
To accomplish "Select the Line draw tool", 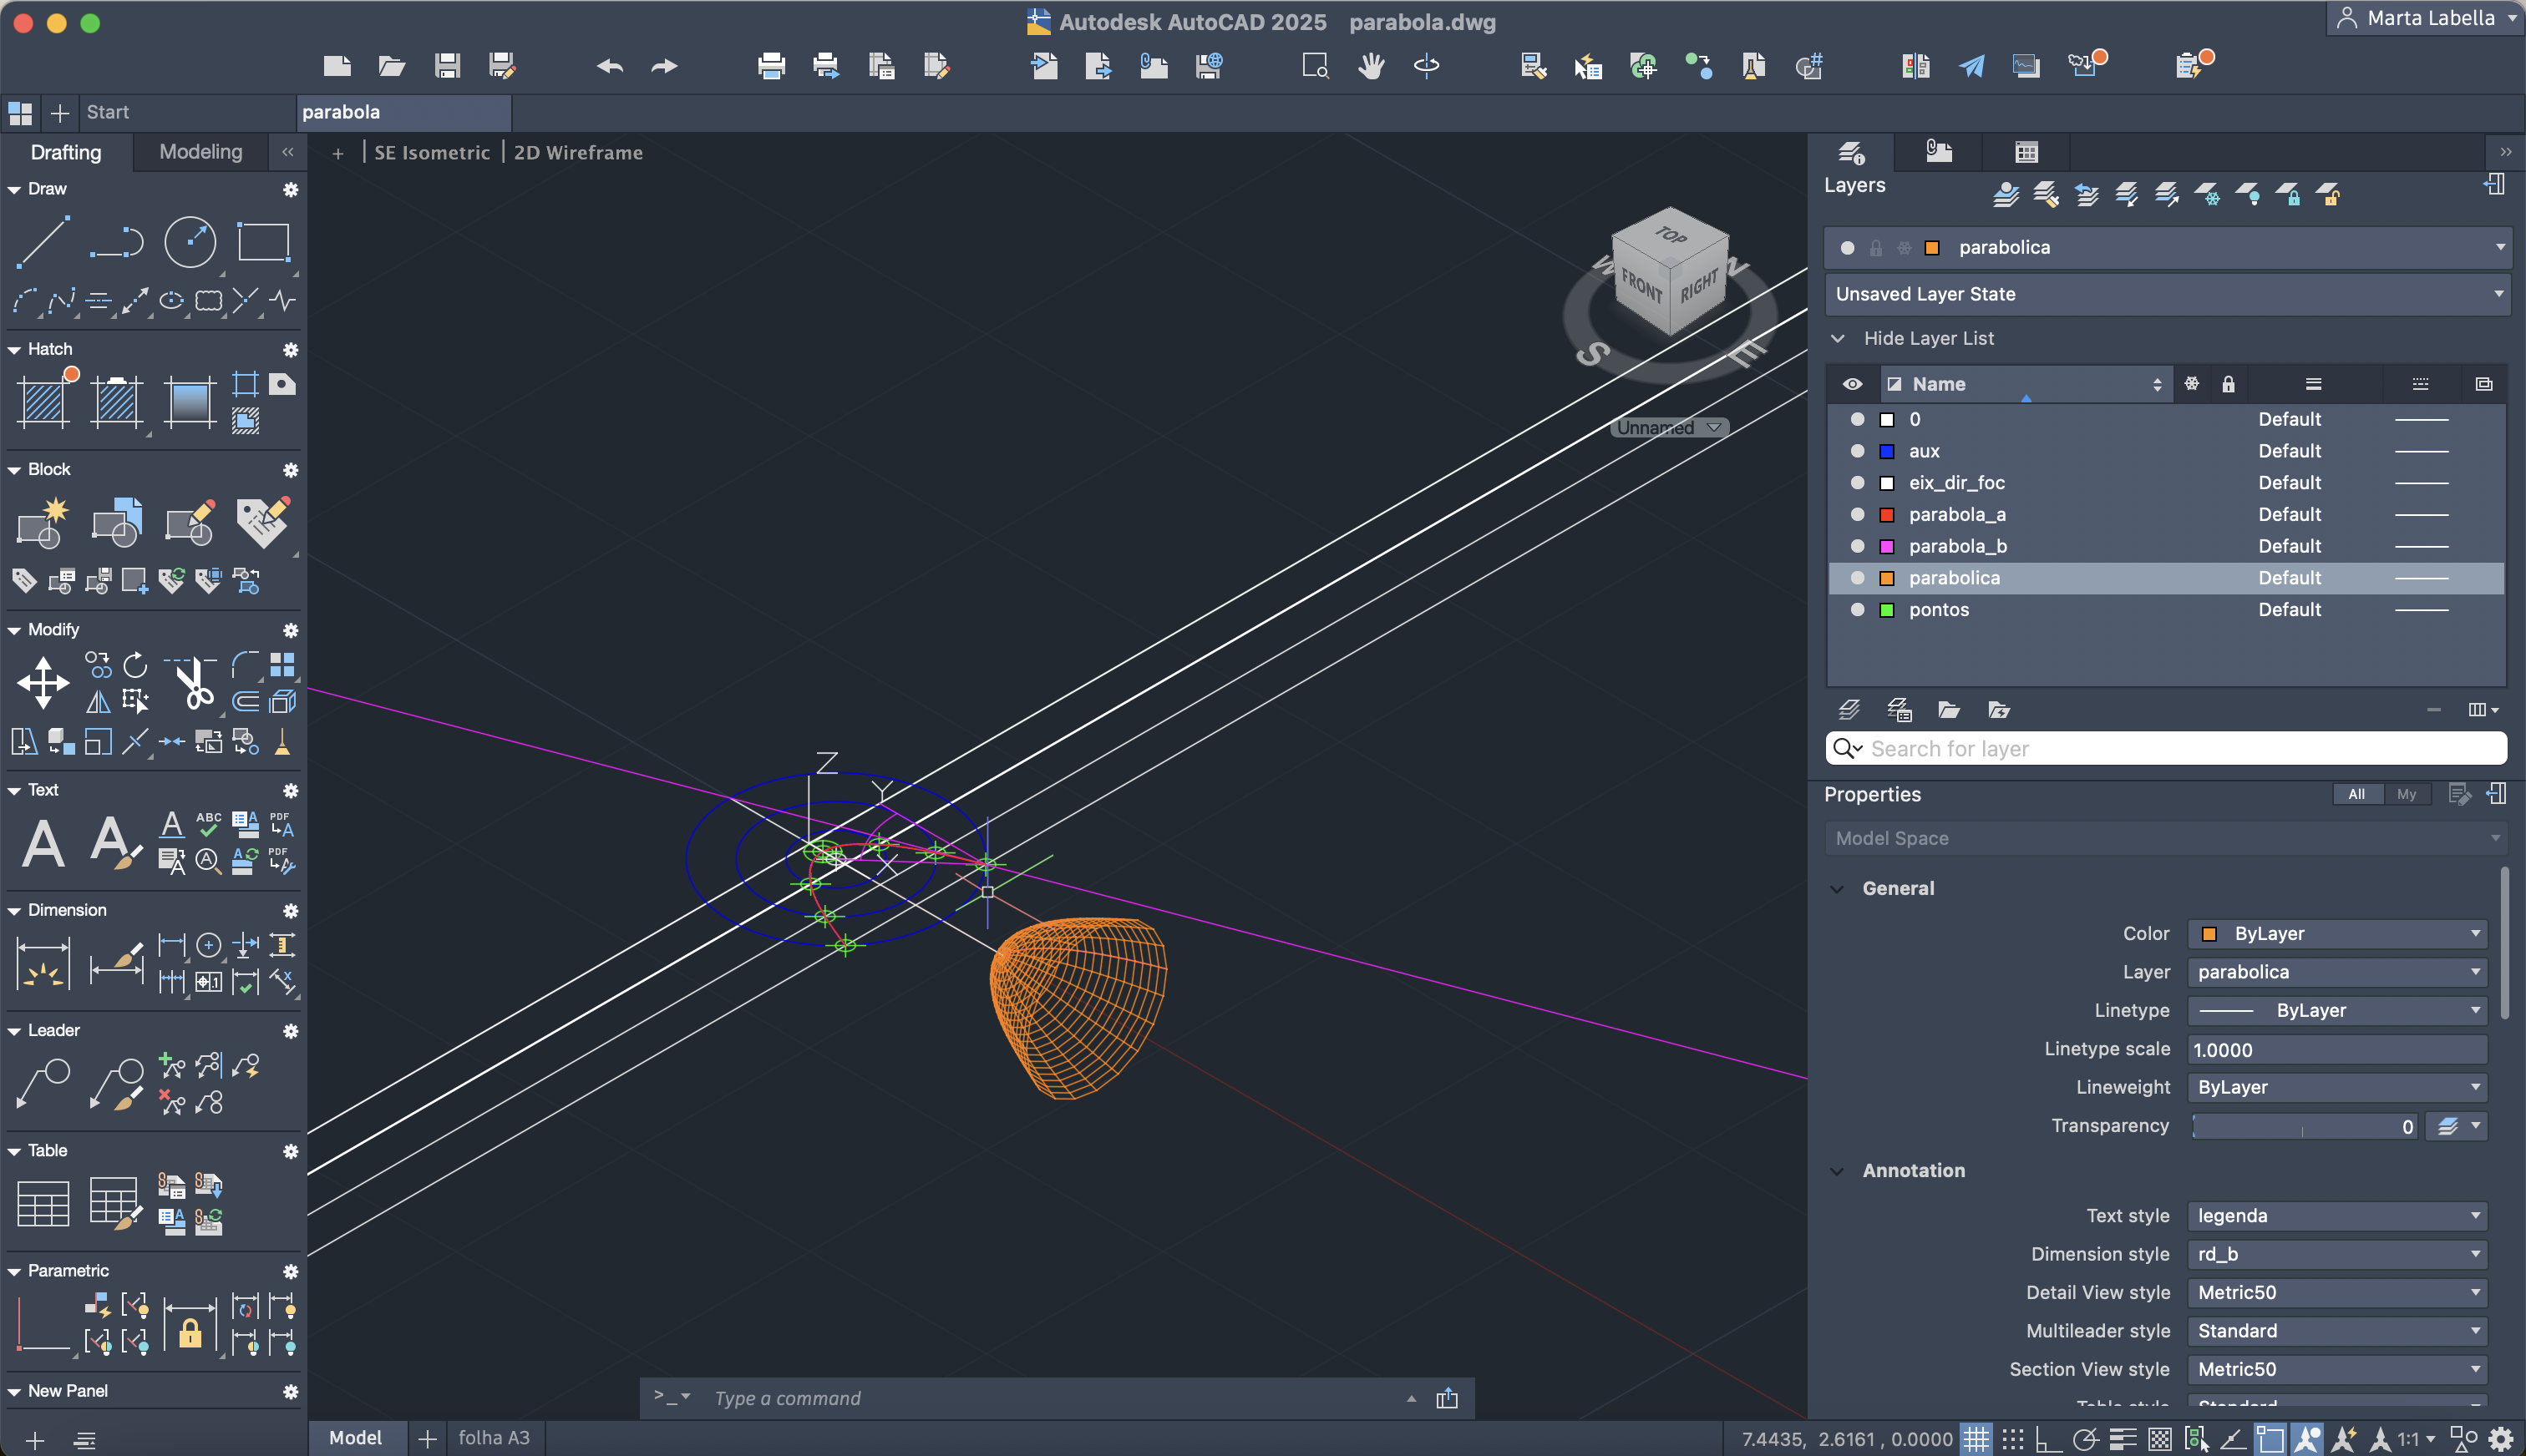I will coord(43,241).
